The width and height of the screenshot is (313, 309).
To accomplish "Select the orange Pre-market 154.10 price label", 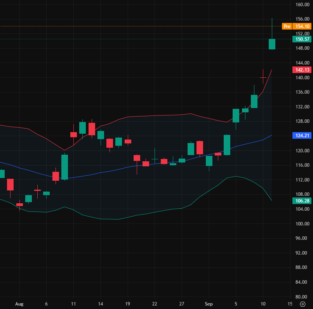I will 297,26.
